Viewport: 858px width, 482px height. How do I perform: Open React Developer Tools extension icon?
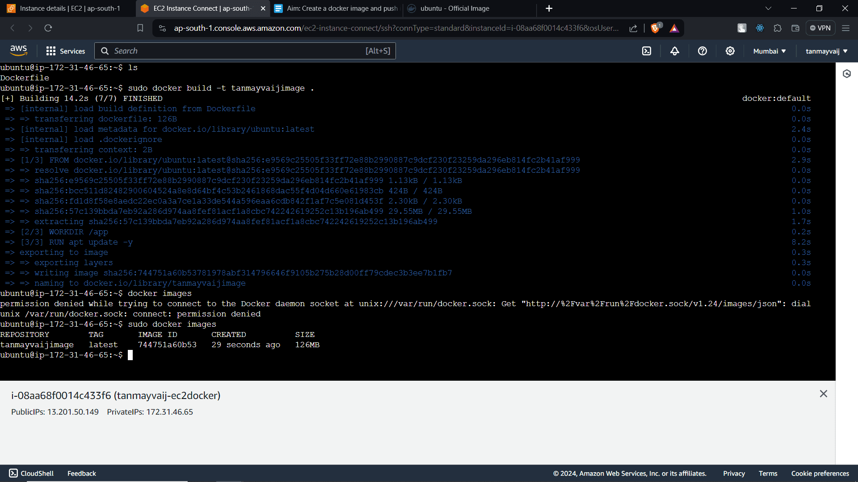pos(760,28)
